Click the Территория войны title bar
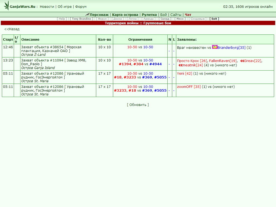The width and height of the screenshot is (276, 207). tap(138, 23)
